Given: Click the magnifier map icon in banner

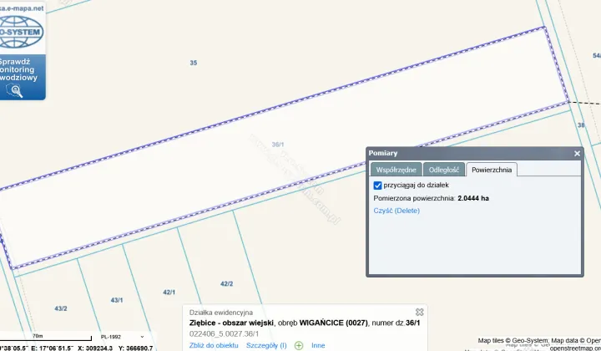Looking at the screenshot, I should (x=14, y=90).
